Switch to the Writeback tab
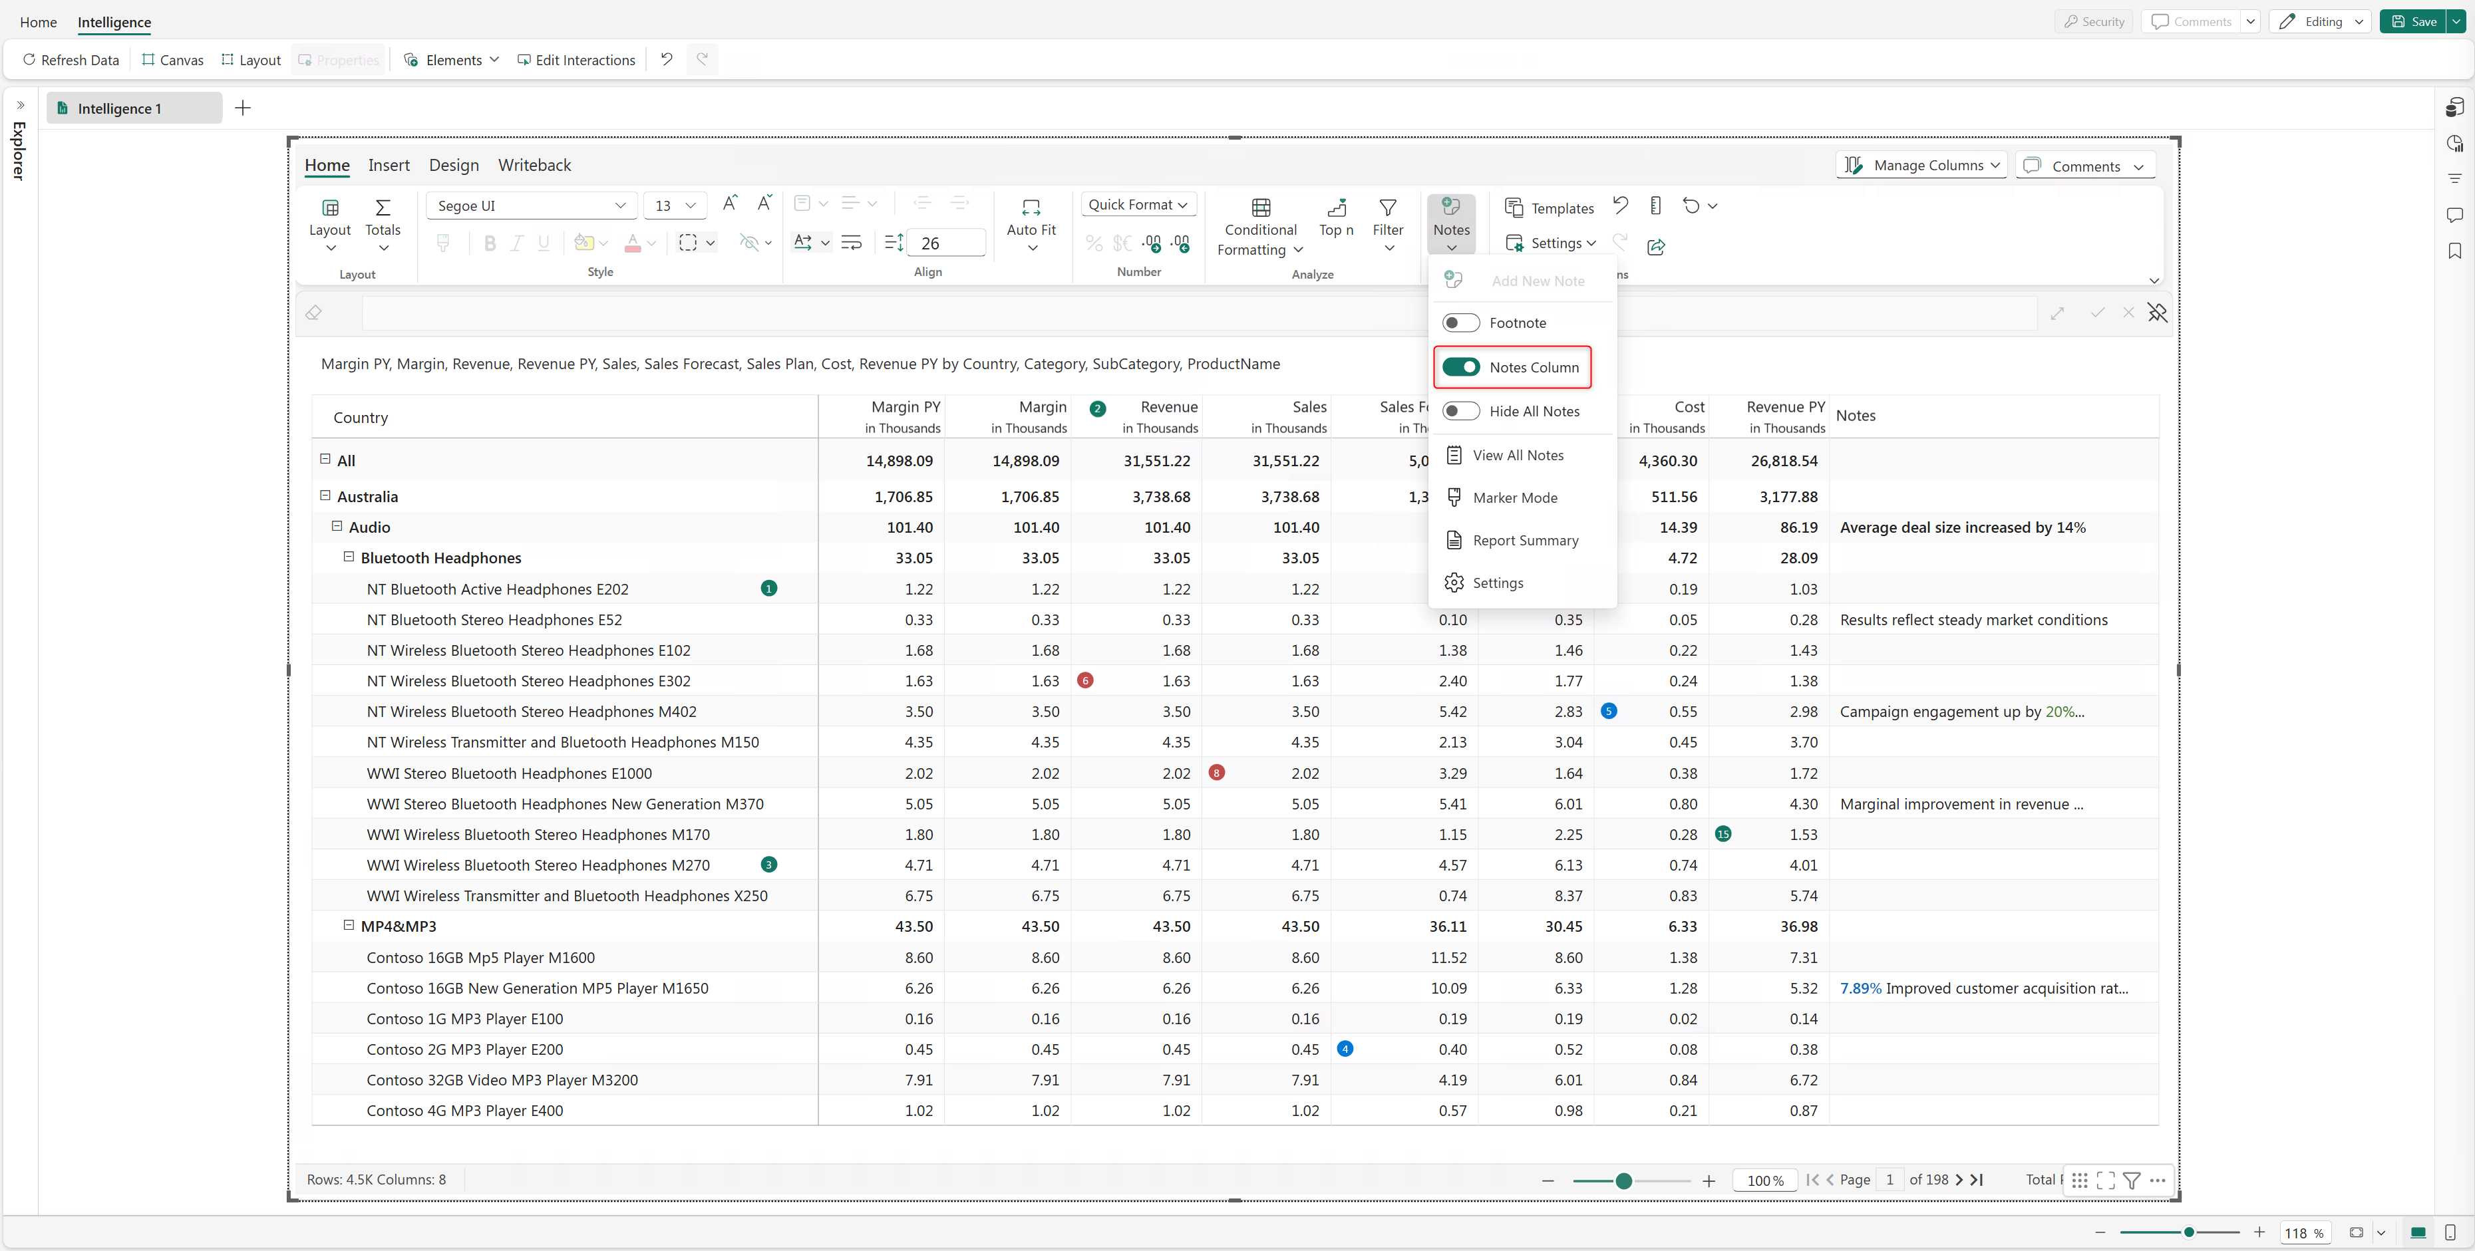2475x1251 pixels. click(x=534, y=165)
